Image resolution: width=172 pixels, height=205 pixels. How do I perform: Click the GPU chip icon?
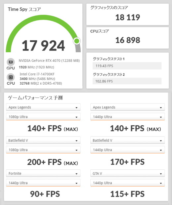pyautogui.click(x=11, y=62)
